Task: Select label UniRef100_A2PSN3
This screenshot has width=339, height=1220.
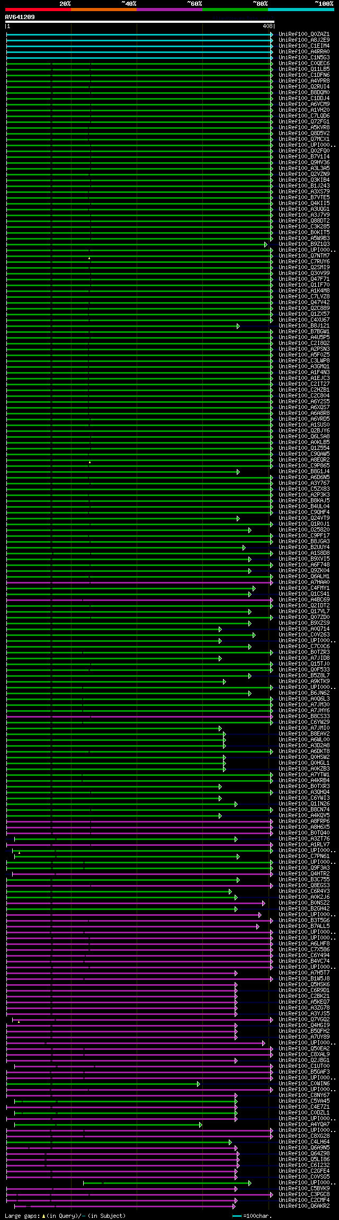Action: [x=304, y=349]
